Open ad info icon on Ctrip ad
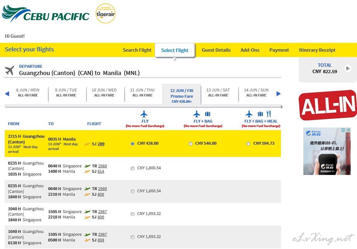 [343, 130]
